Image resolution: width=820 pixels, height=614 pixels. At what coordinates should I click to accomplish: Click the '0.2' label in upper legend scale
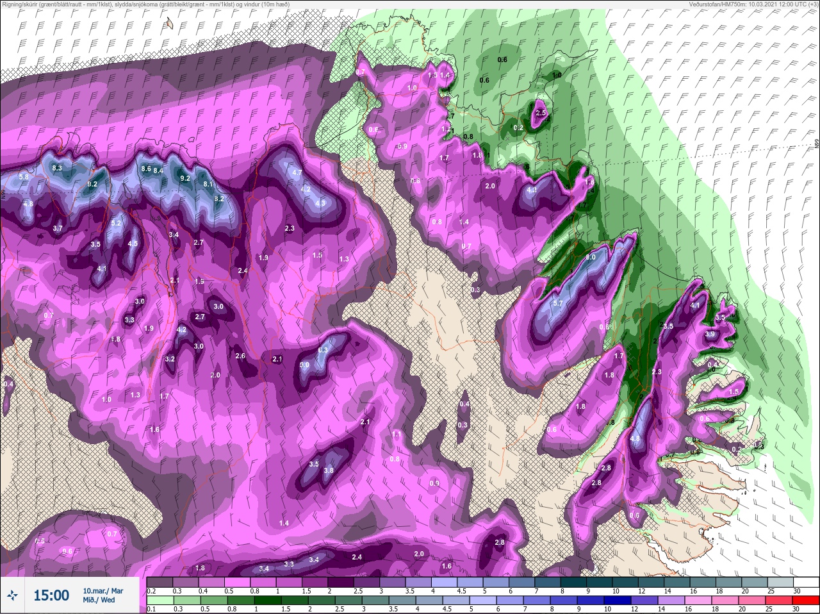[152, 591]
